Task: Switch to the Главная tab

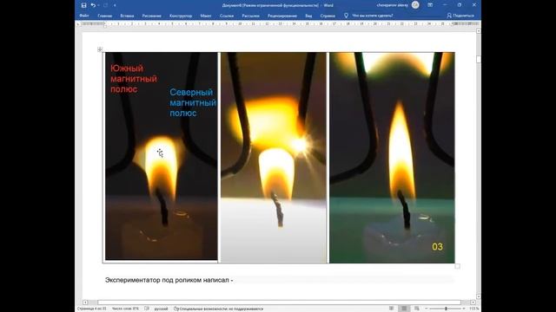Action: [x=104, y=16]
